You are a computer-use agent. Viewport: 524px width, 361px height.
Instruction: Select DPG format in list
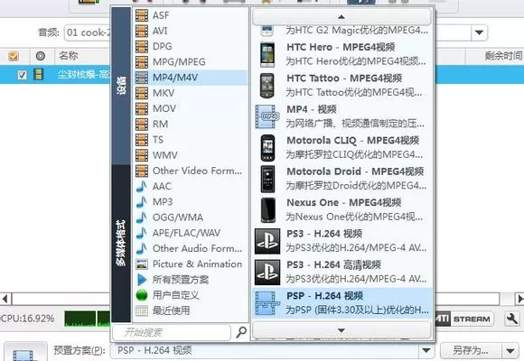click(x=191, y=46)
